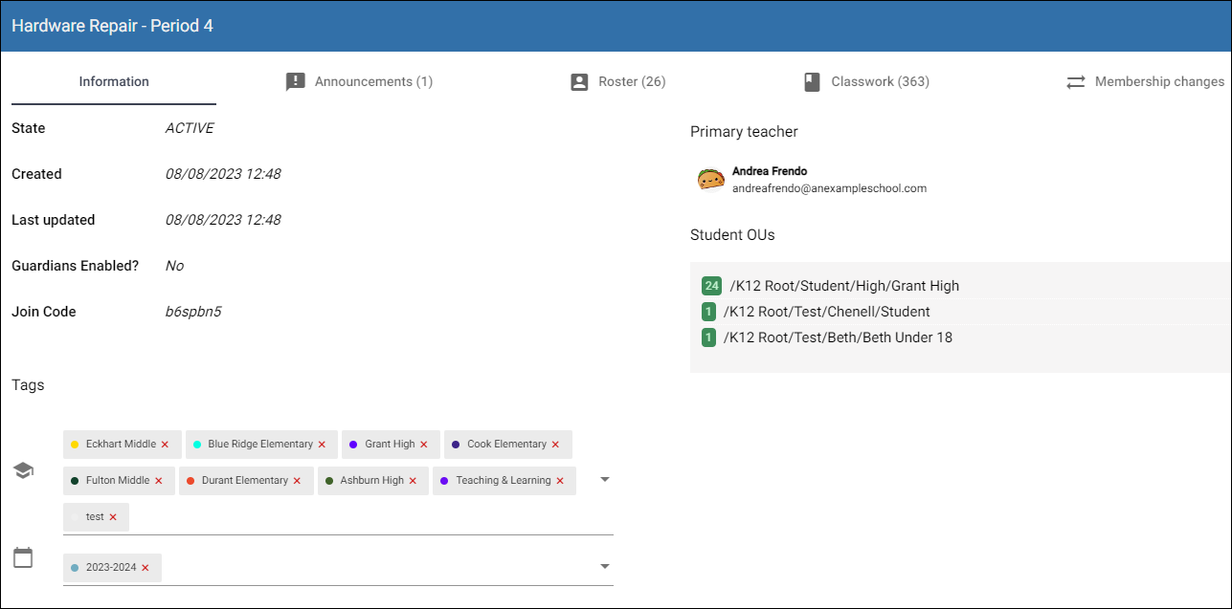This screenshot has height=609, width=1232.
Task: Click the orange dot on Durant Elementary
Action: 190,481
